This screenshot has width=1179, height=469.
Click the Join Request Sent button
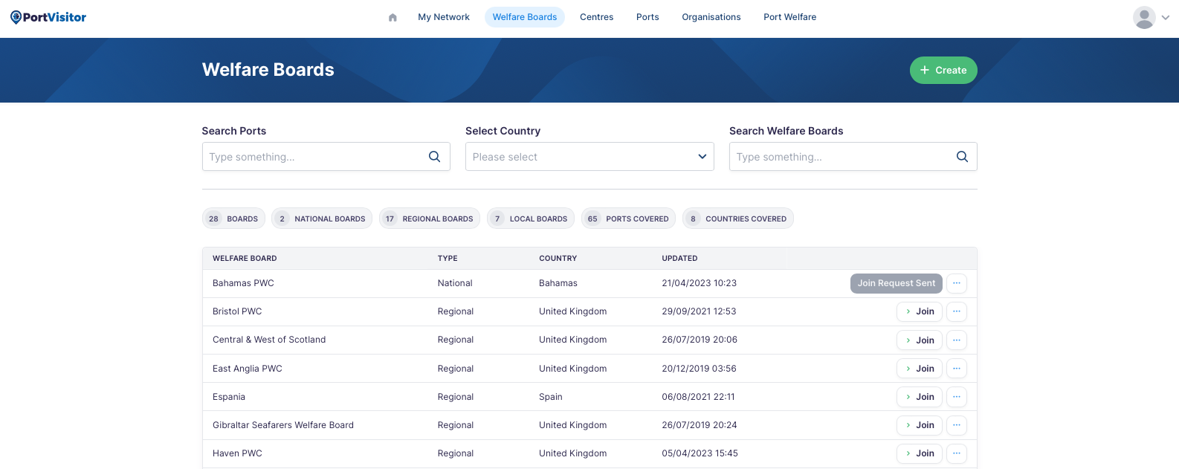(897, 283)
